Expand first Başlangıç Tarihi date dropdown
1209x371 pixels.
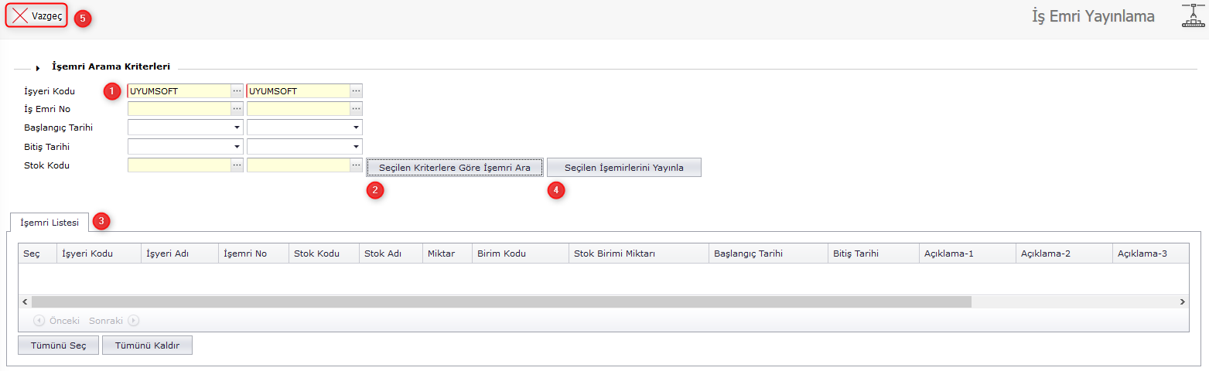pyautogui.click(x=237, y=128)
